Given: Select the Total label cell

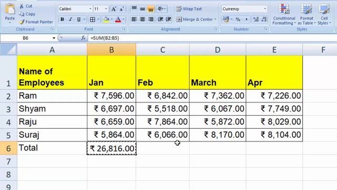Looking at the screenshot, I should (52, 148).
